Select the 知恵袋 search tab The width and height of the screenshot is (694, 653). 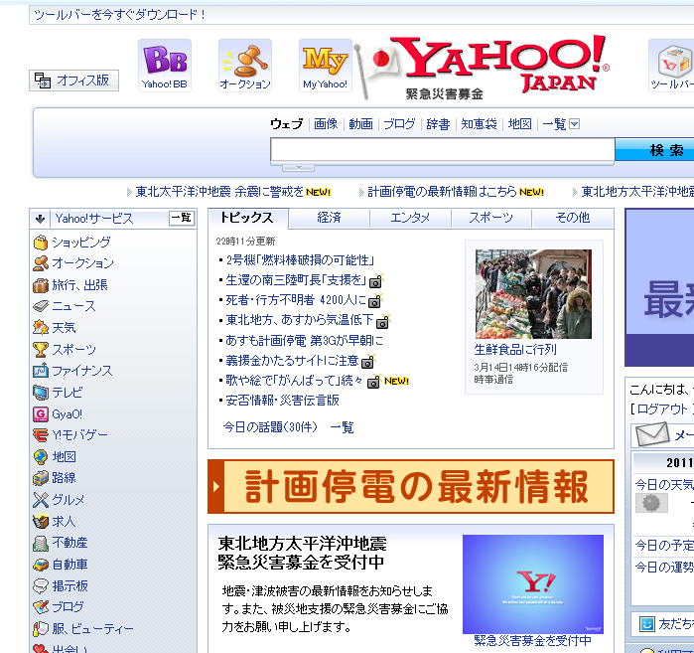[x=479, y=124]
